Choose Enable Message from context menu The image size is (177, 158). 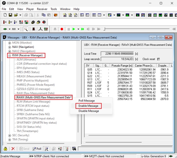(x=88, y=106)
